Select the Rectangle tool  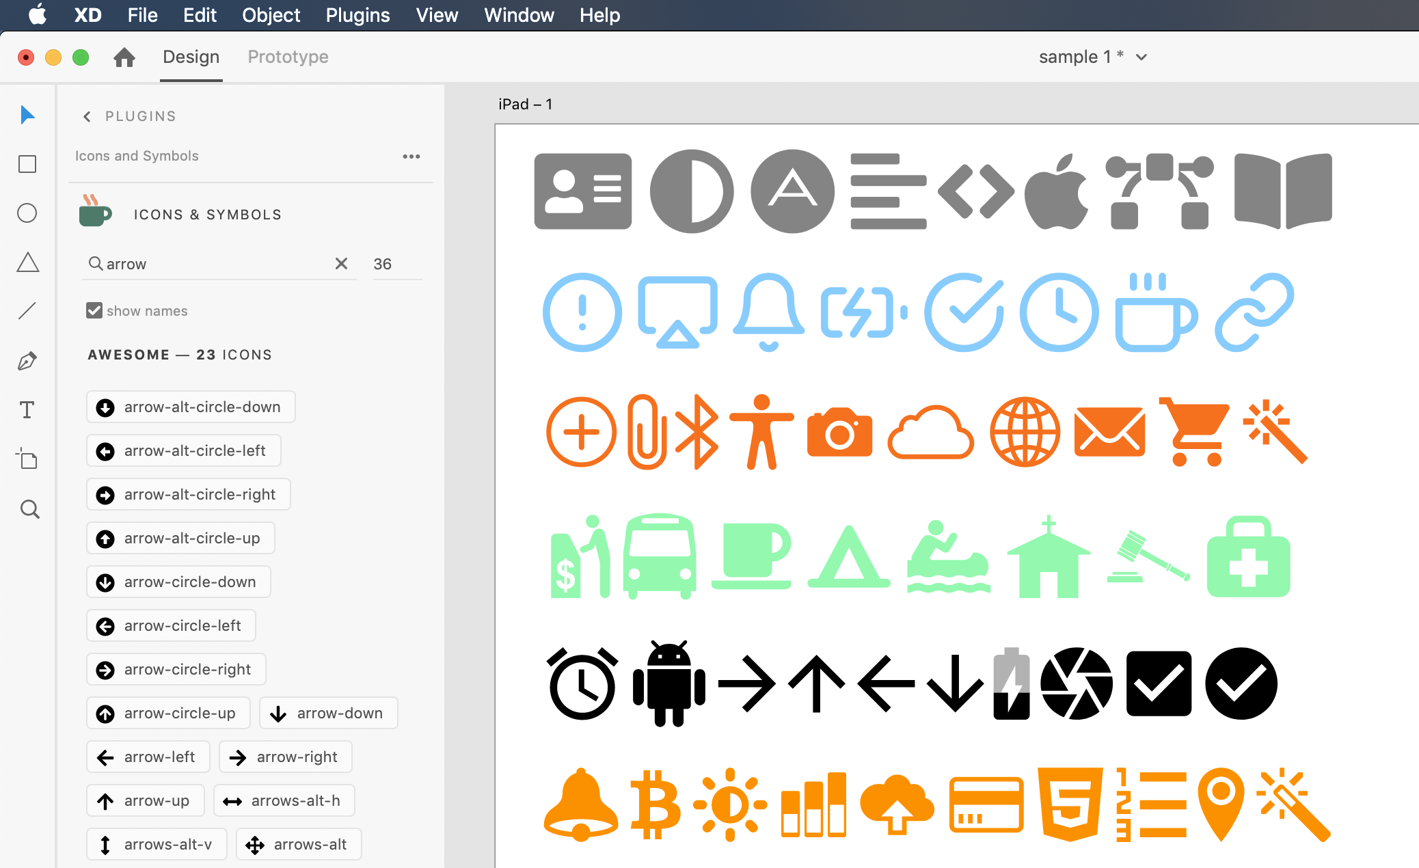pyautogui.click(x=27, y=164)
